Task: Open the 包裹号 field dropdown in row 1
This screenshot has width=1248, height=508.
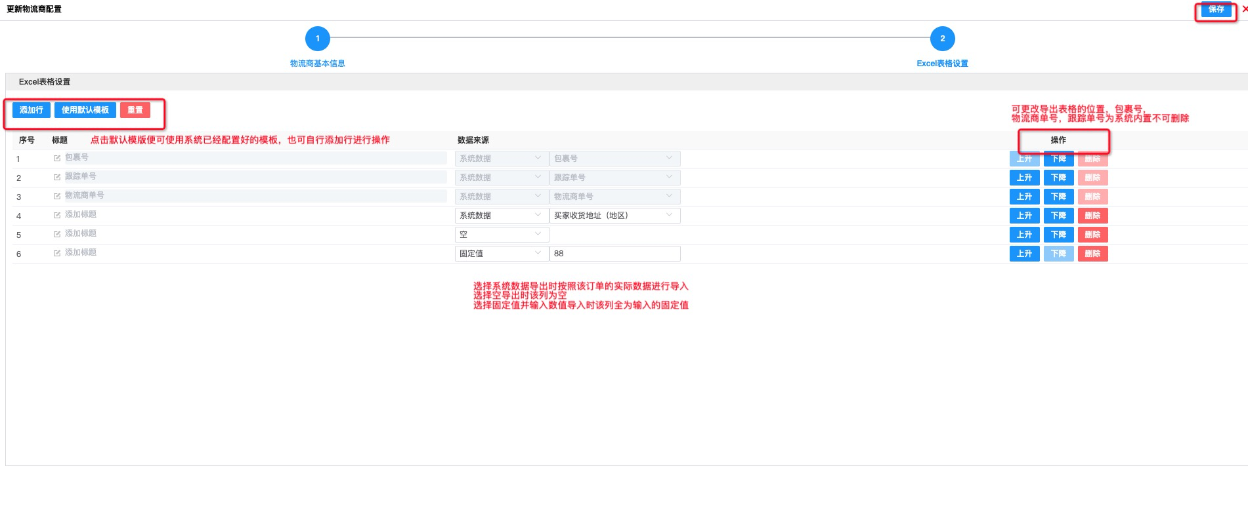Action: (x=614, y=159)
